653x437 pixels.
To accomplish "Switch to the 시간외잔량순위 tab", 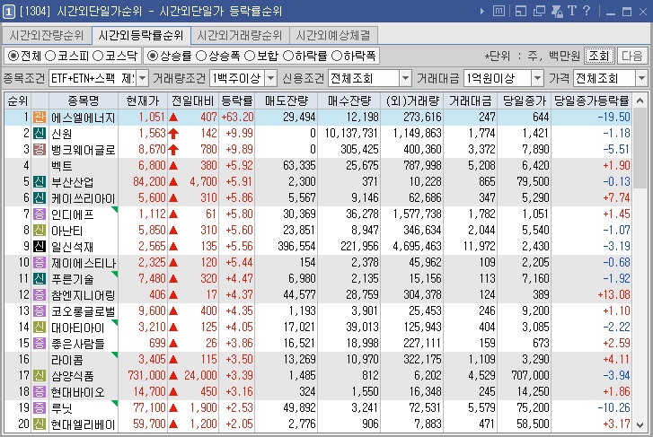I will [47, 35].
